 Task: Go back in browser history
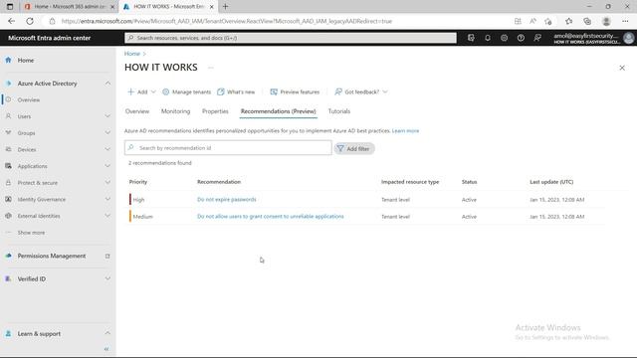tap(11, 21)
